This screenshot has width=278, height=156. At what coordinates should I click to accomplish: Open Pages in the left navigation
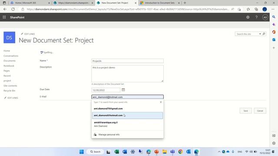point(7,71)
